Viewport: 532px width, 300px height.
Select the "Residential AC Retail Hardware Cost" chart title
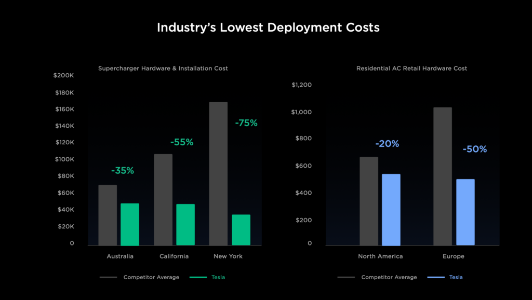(x=411, y=69)
